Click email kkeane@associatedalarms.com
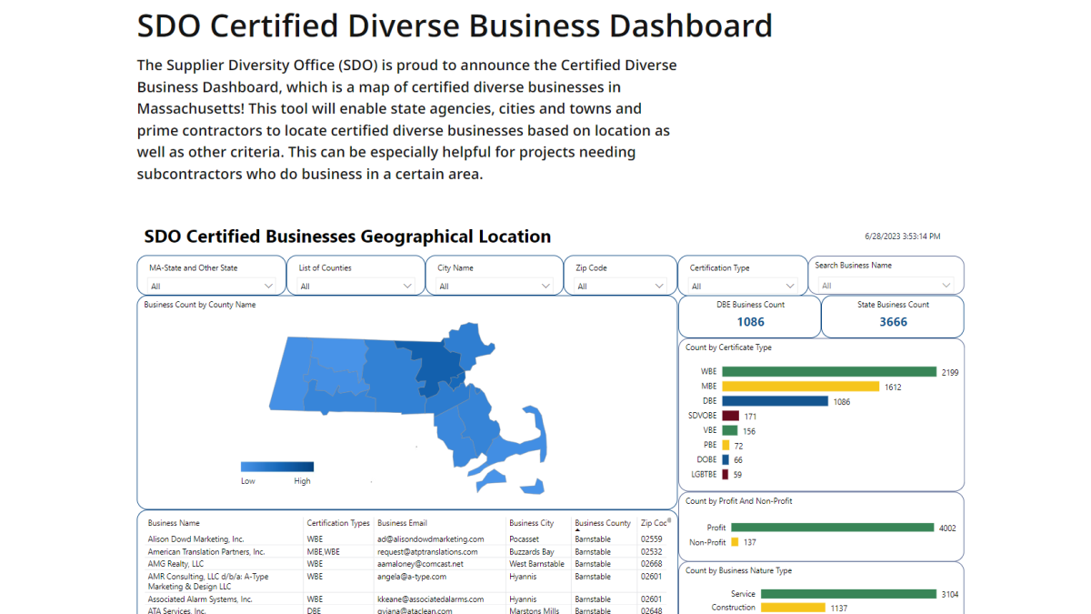This screenshot has width=1091, height=614. coord(428,599)
